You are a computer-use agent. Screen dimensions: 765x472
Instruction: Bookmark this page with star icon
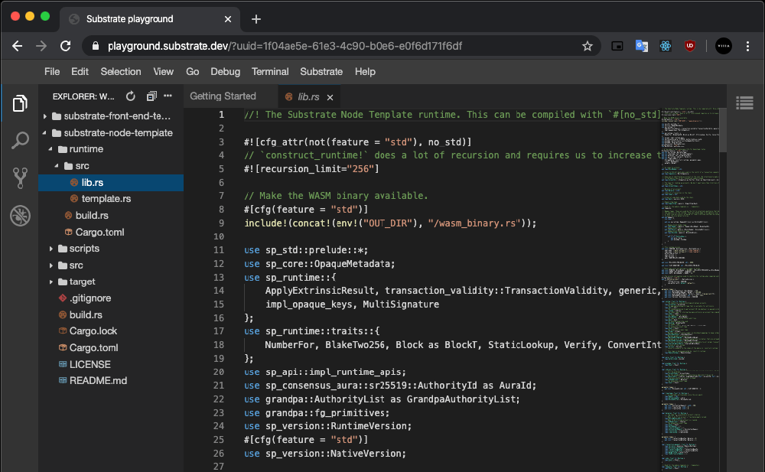pyautogui.click(x=588, y=46)
